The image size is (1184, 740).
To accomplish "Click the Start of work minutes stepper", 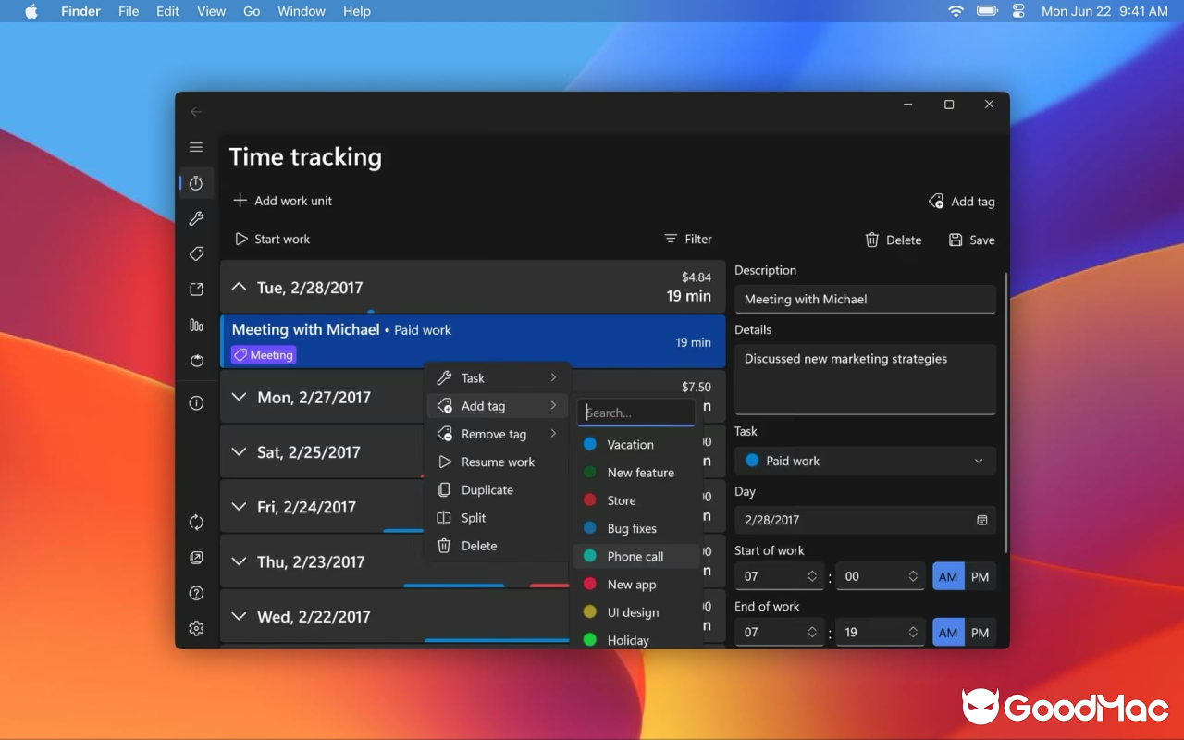I will tap(913, 576).
